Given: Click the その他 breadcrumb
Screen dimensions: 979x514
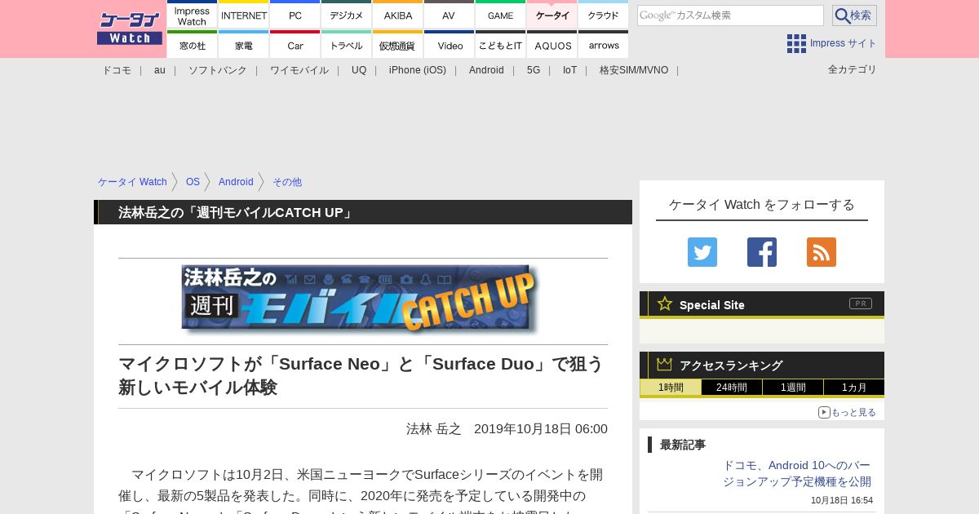Looking at the screenshot, I should click(287, 182).
